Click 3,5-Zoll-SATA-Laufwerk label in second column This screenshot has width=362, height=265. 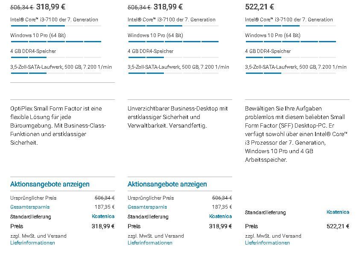tap(178, 67)
